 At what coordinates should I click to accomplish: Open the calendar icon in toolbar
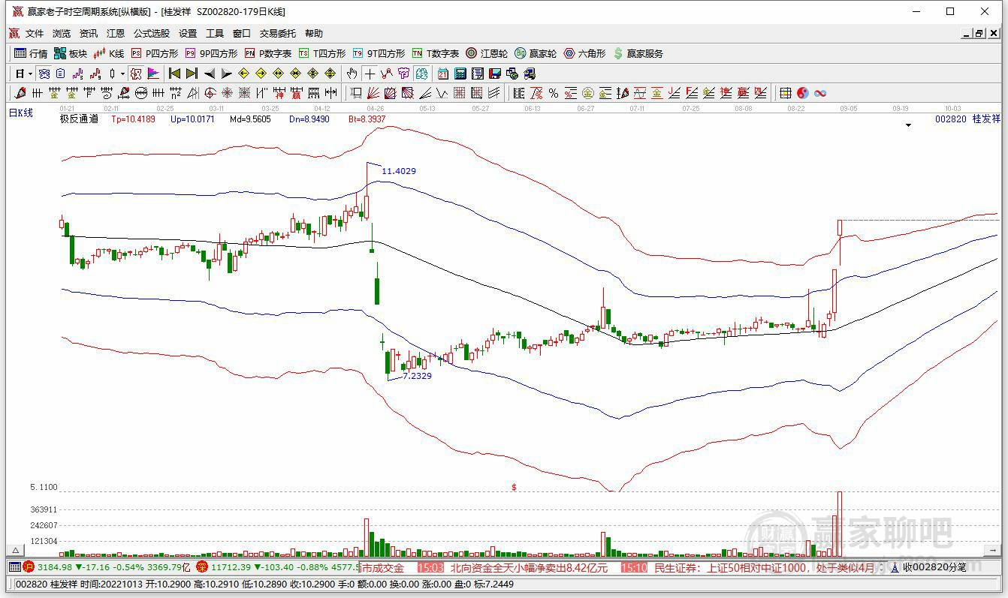[x=442, y=74]
